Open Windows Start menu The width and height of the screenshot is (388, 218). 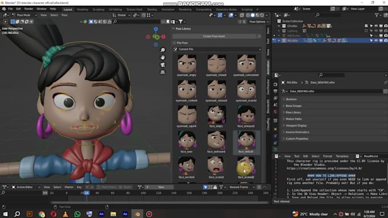[5, 214]
